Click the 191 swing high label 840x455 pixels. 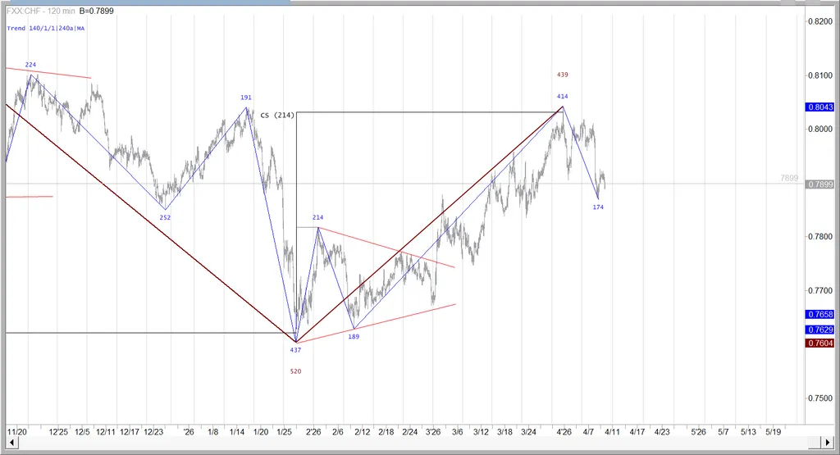click(x=245, y=98)
